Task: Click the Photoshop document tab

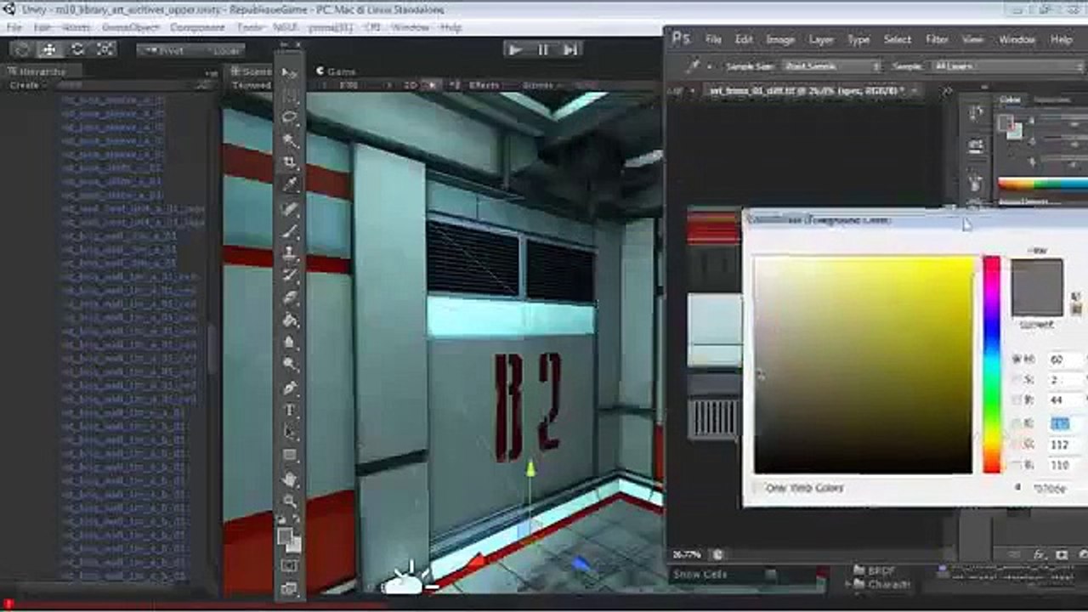Action: [812, 90]
